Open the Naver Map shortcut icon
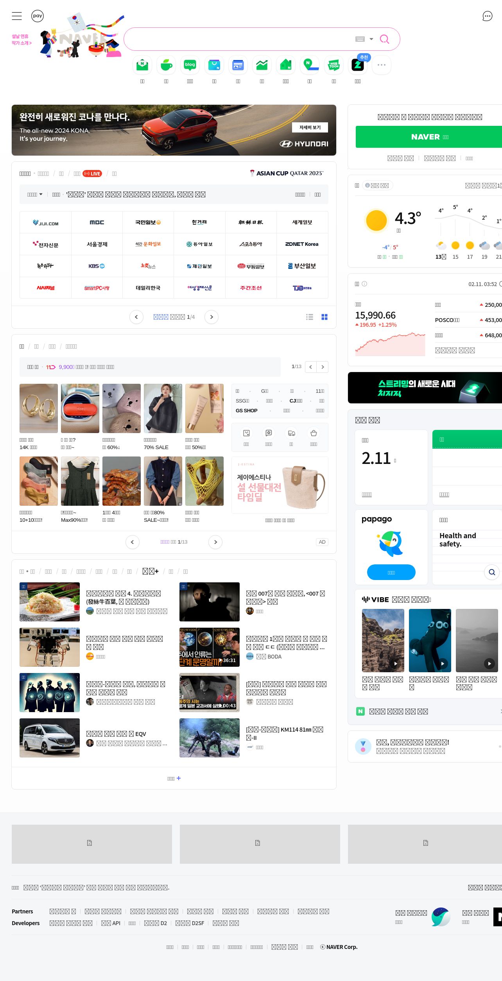The width and height of the screenshot is (502, 981). pyautogui.click(x=310, y=65)
